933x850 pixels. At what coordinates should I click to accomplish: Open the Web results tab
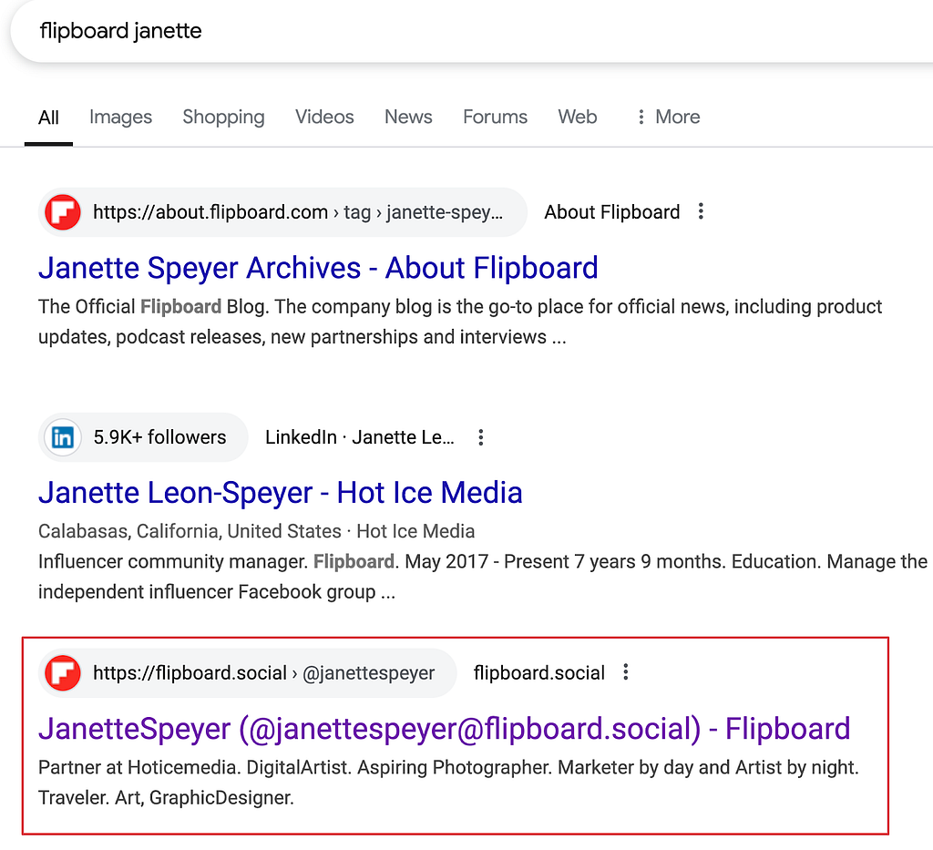pos(577,118)
